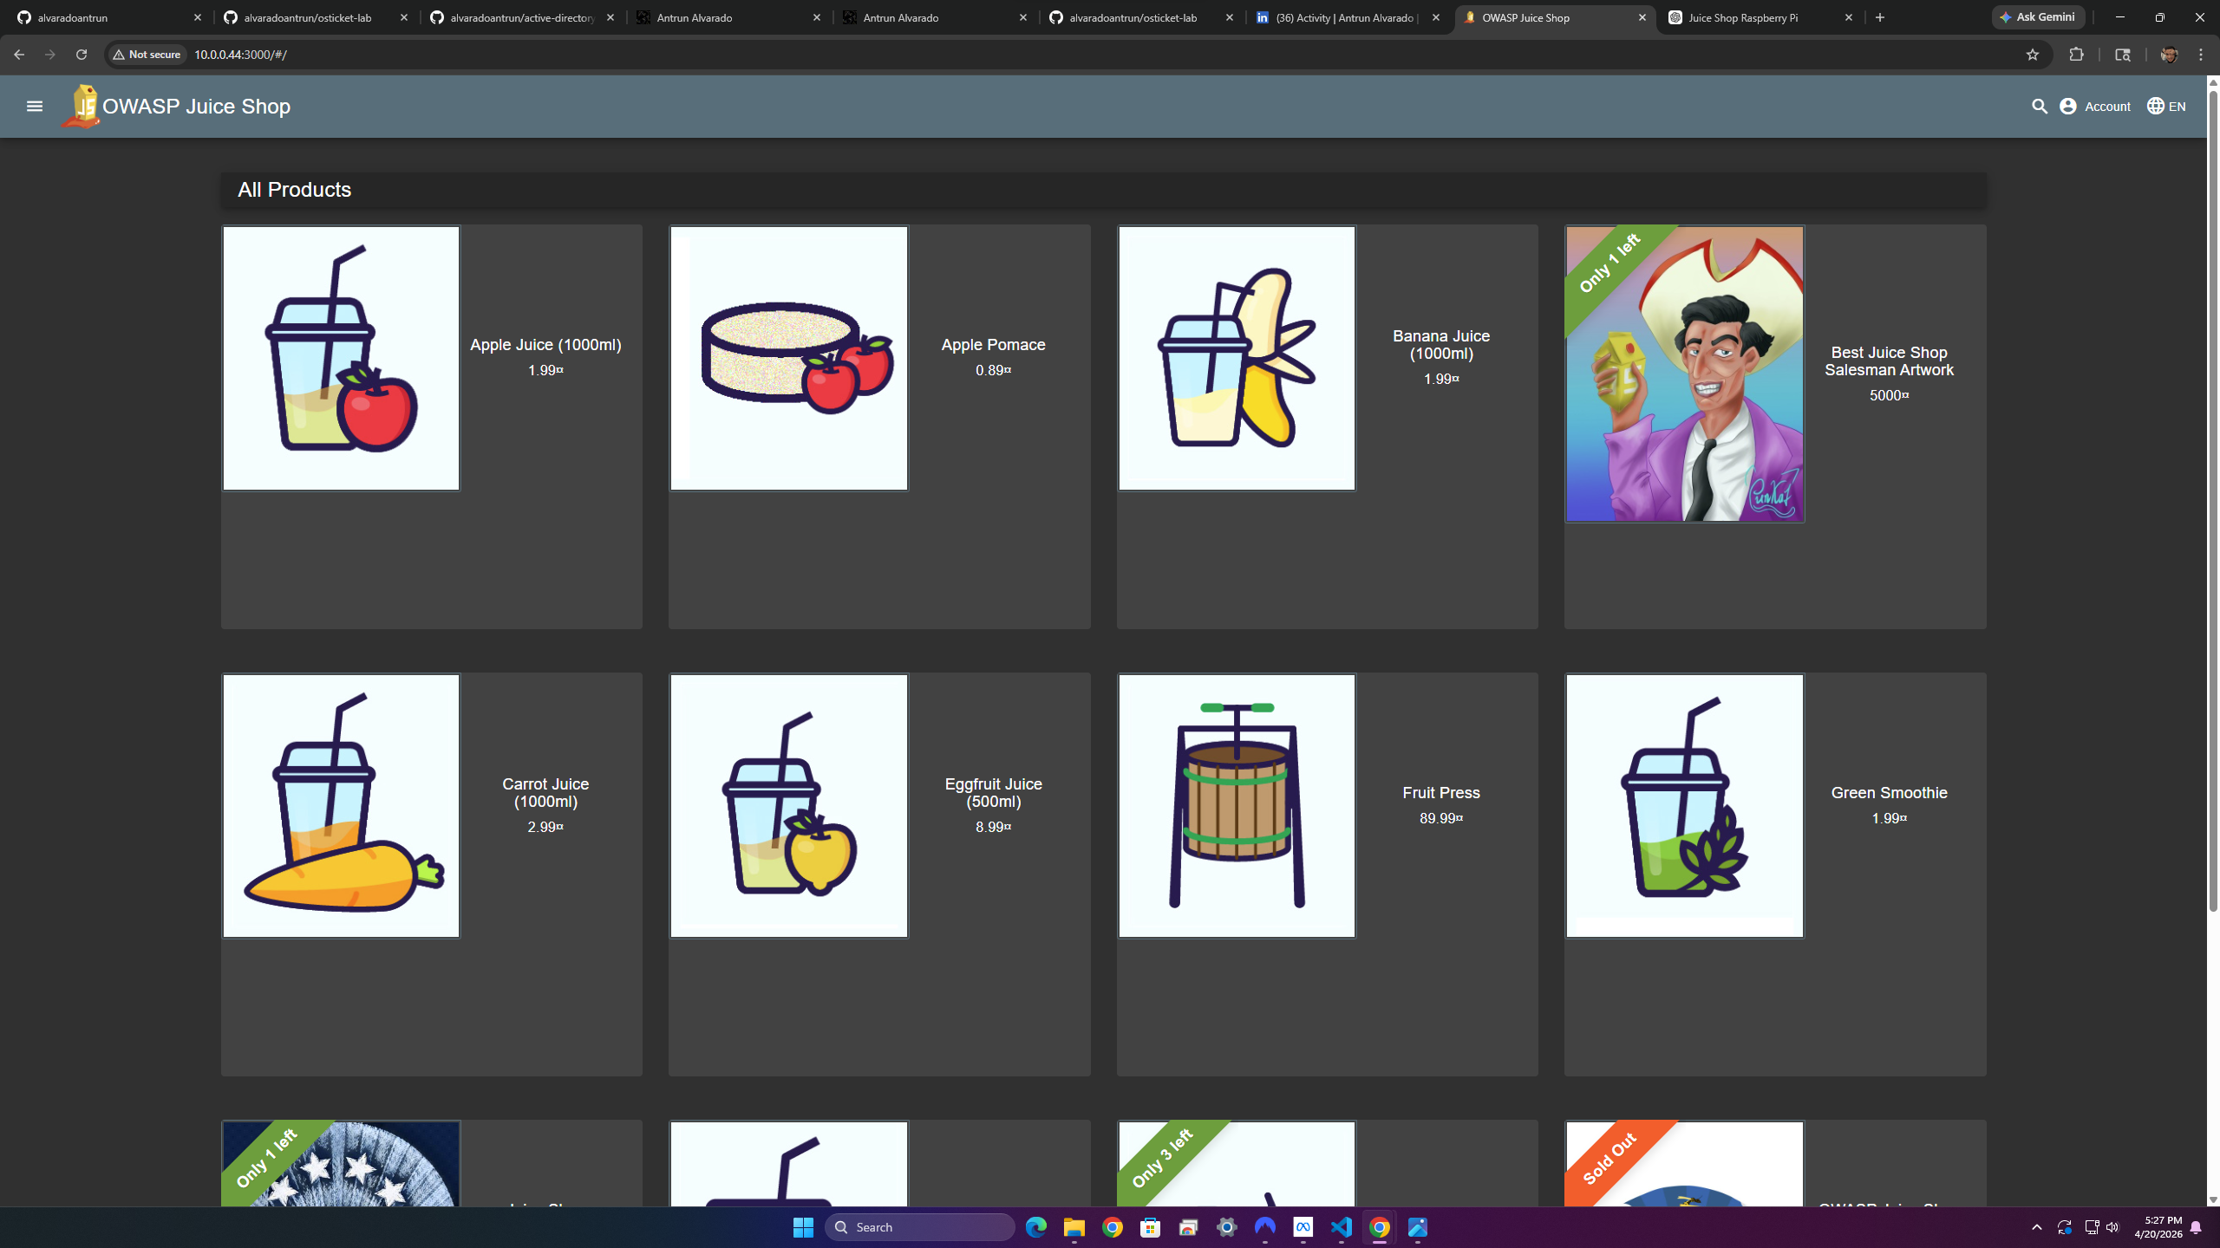Click the 5000¤ price text
Image resolution: width=2220 pixels, height=1248 pixels.
1889,395
